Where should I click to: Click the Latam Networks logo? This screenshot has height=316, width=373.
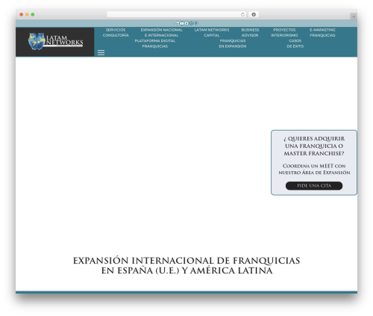[55, 42]
